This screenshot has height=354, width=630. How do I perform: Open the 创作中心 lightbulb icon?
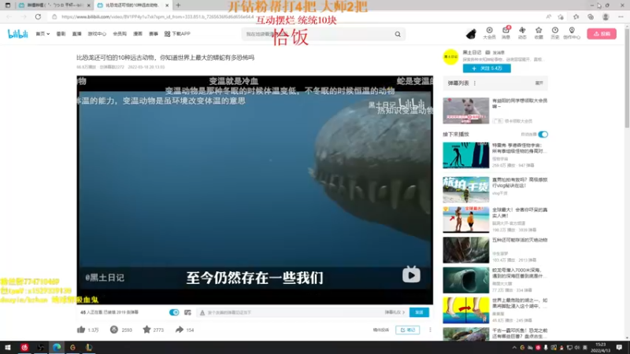pyautogui.click(x=572, y=33)
